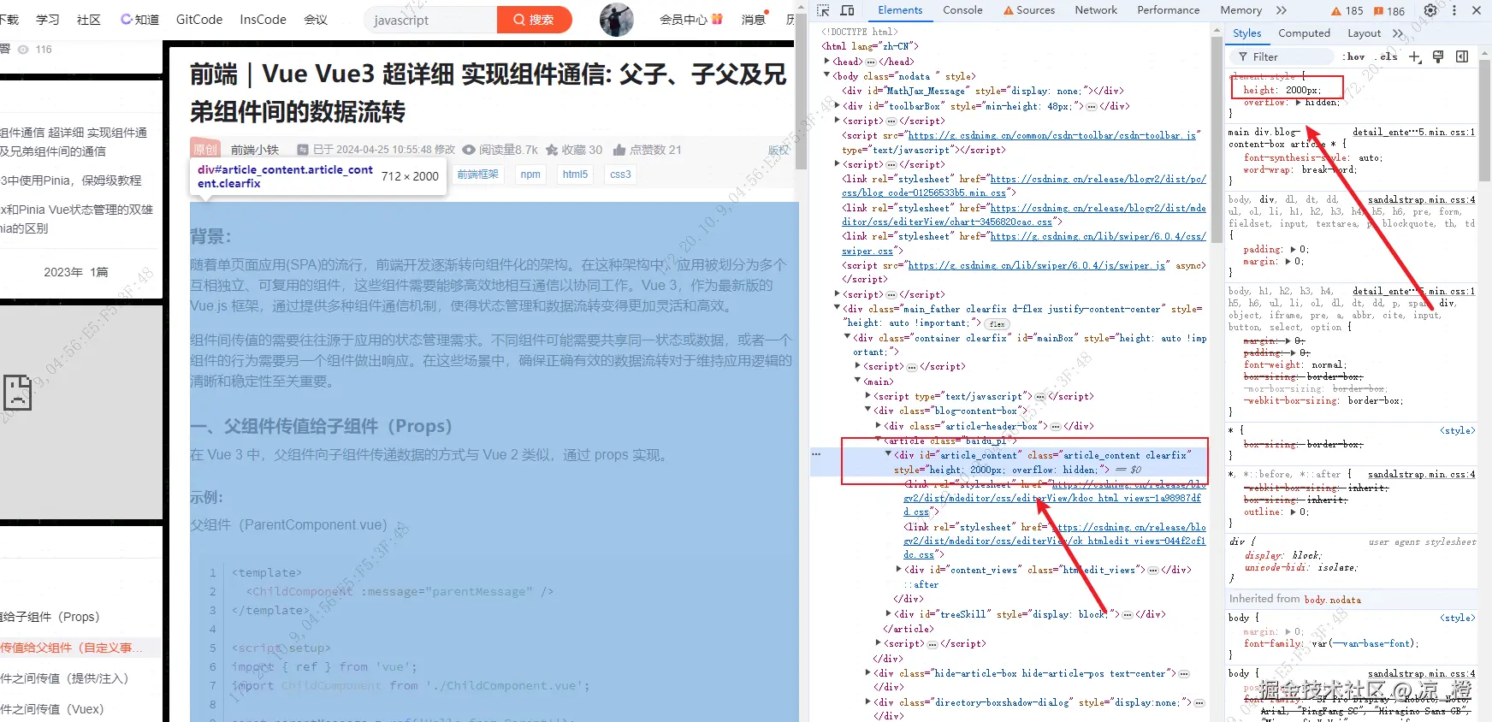This screenshot has width=1492, height=722.
Task: Click the ellipsis inside the head element
Action: click(871, 62)
